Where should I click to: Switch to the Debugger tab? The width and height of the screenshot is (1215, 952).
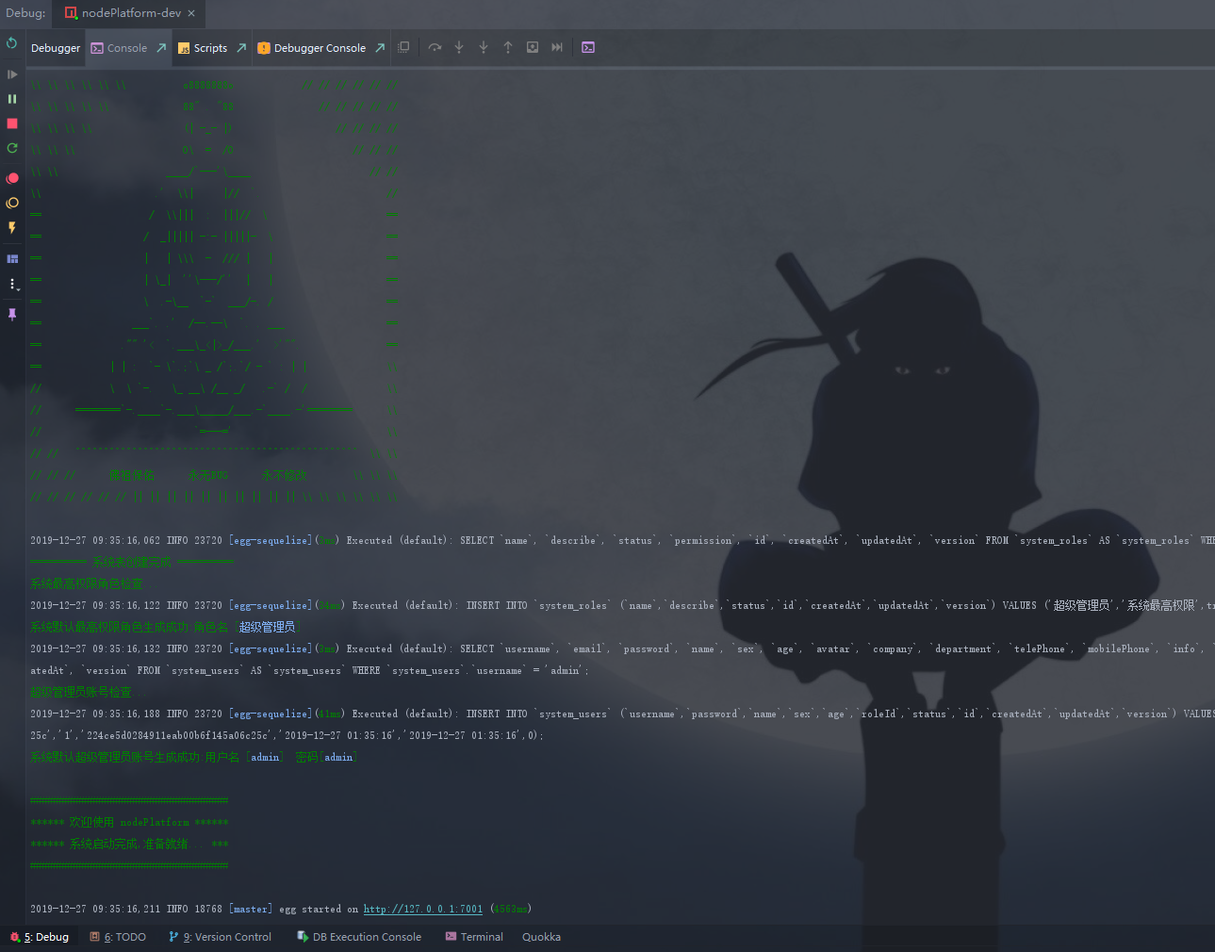tap(56, 48)
